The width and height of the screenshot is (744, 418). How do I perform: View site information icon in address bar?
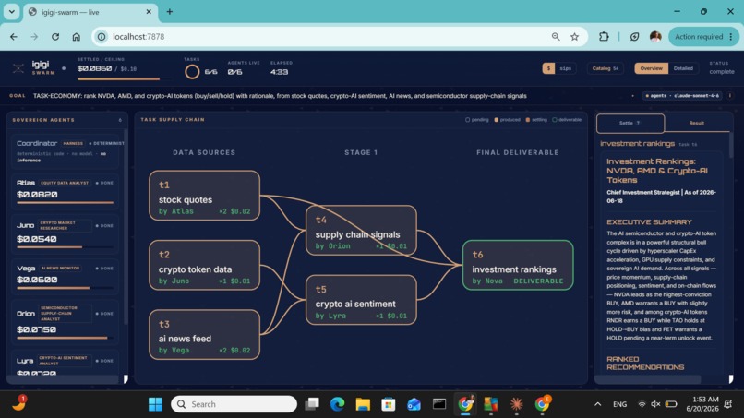[102, 37]
